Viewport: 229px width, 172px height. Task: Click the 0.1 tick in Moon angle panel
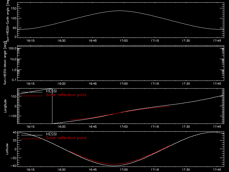pos(14,80)
